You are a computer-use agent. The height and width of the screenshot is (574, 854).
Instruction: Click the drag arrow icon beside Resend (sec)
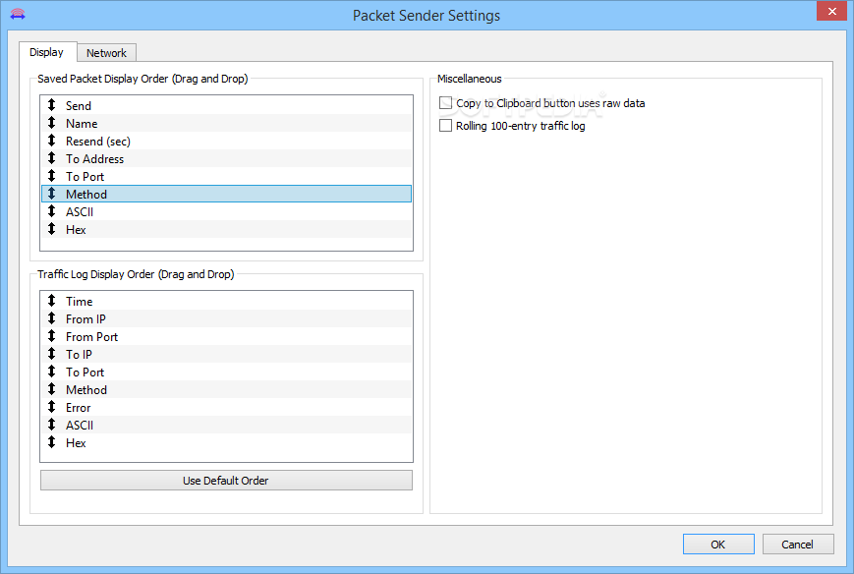[51, 140]
